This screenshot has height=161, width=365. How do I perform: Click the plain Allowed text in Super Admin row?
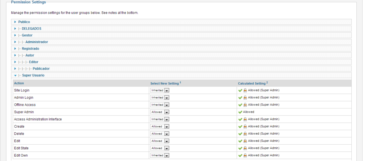coord(249,112)
